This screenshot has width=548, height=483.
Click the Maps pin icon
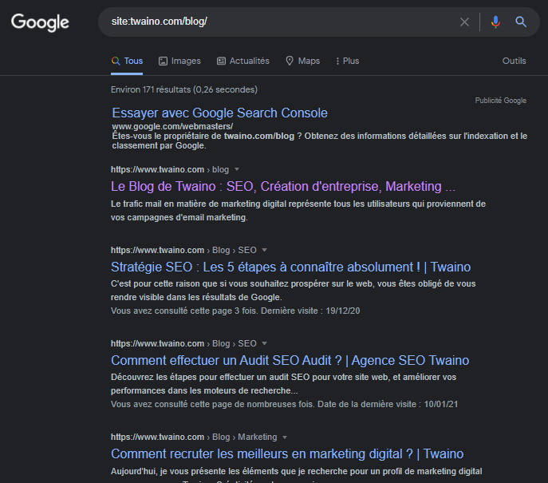[290, 61]
